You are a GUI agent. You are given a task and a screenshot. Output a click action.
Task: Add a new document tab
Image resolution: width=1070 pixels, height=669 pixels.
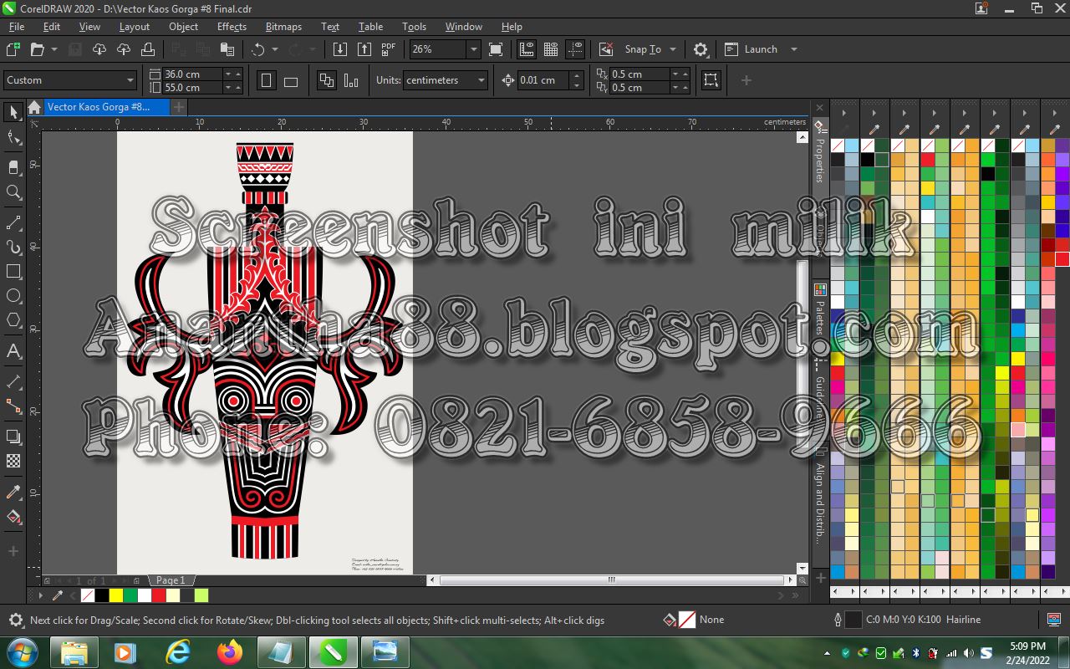[x=179, y=107]
